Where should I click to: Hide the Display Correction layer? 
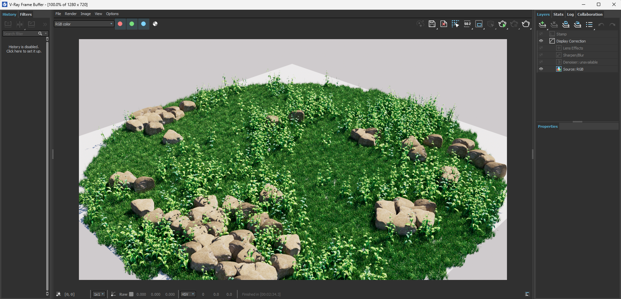click(541, 41)
